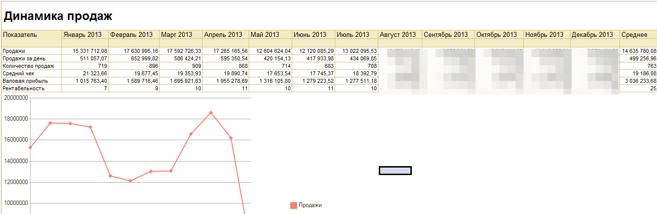
Task: Select the 'Март 2013' column header
Action: [181, 34]
